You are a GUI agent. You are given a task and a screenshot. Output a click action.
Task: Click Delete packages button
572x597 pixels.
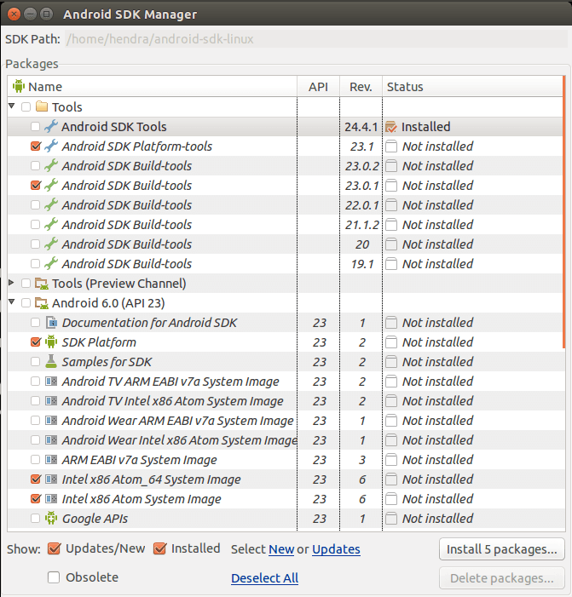tap(501, 578)
